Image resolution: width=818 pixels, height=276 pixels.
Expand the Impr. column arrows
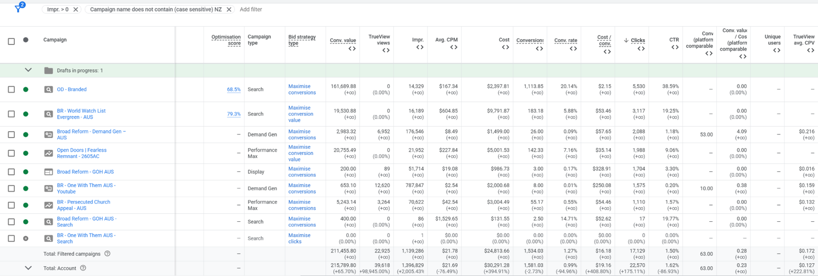point(420,47)
